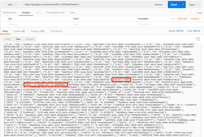204x137 pixels.
Task: View the response Headers (15) tab
Action: (x=38, y=31)
